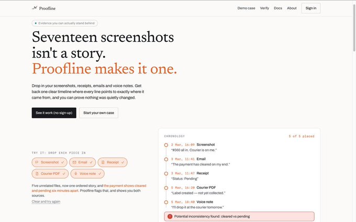Click the page vertical scrollbar thumb
356x222 pixels.
354,28
